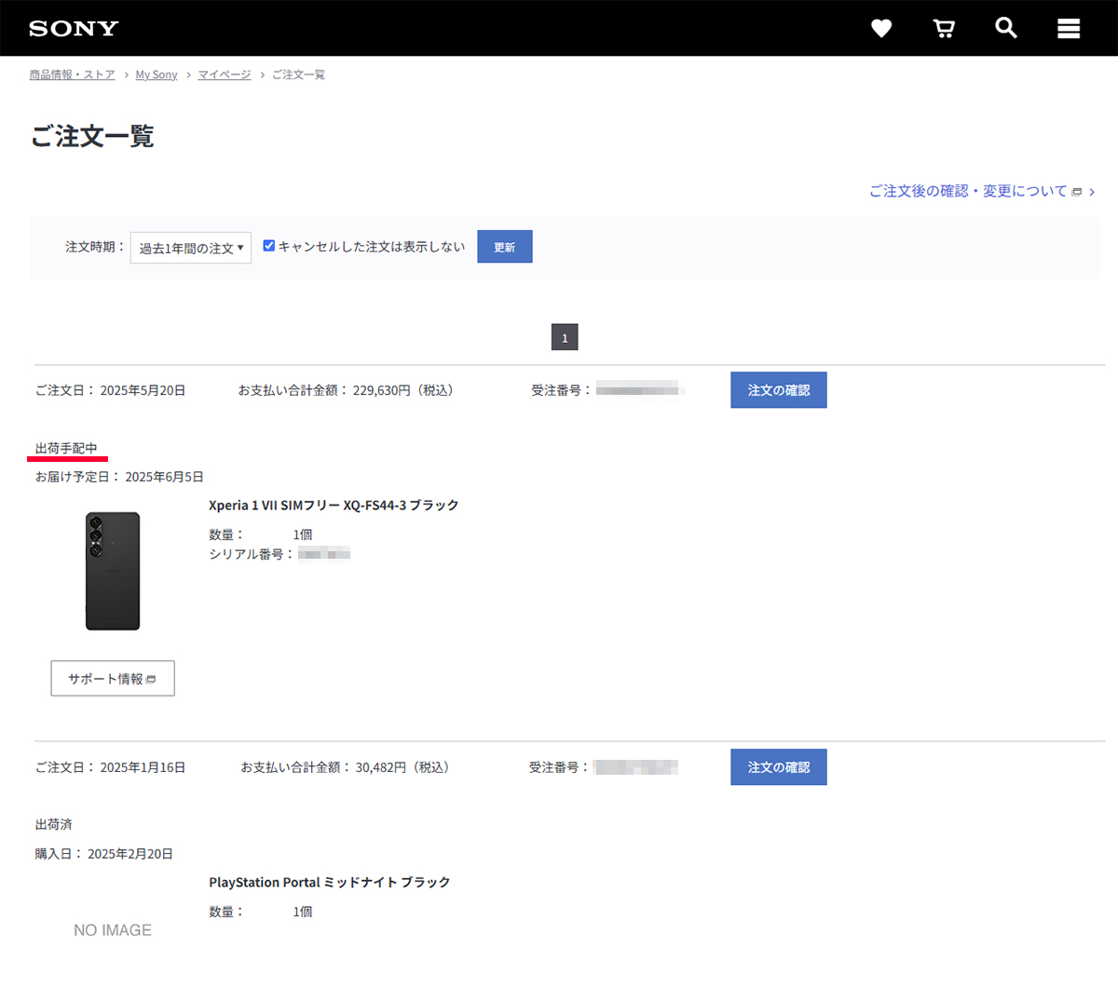Click the 更新 button
1118x1001 pixels.
point(505,247)
